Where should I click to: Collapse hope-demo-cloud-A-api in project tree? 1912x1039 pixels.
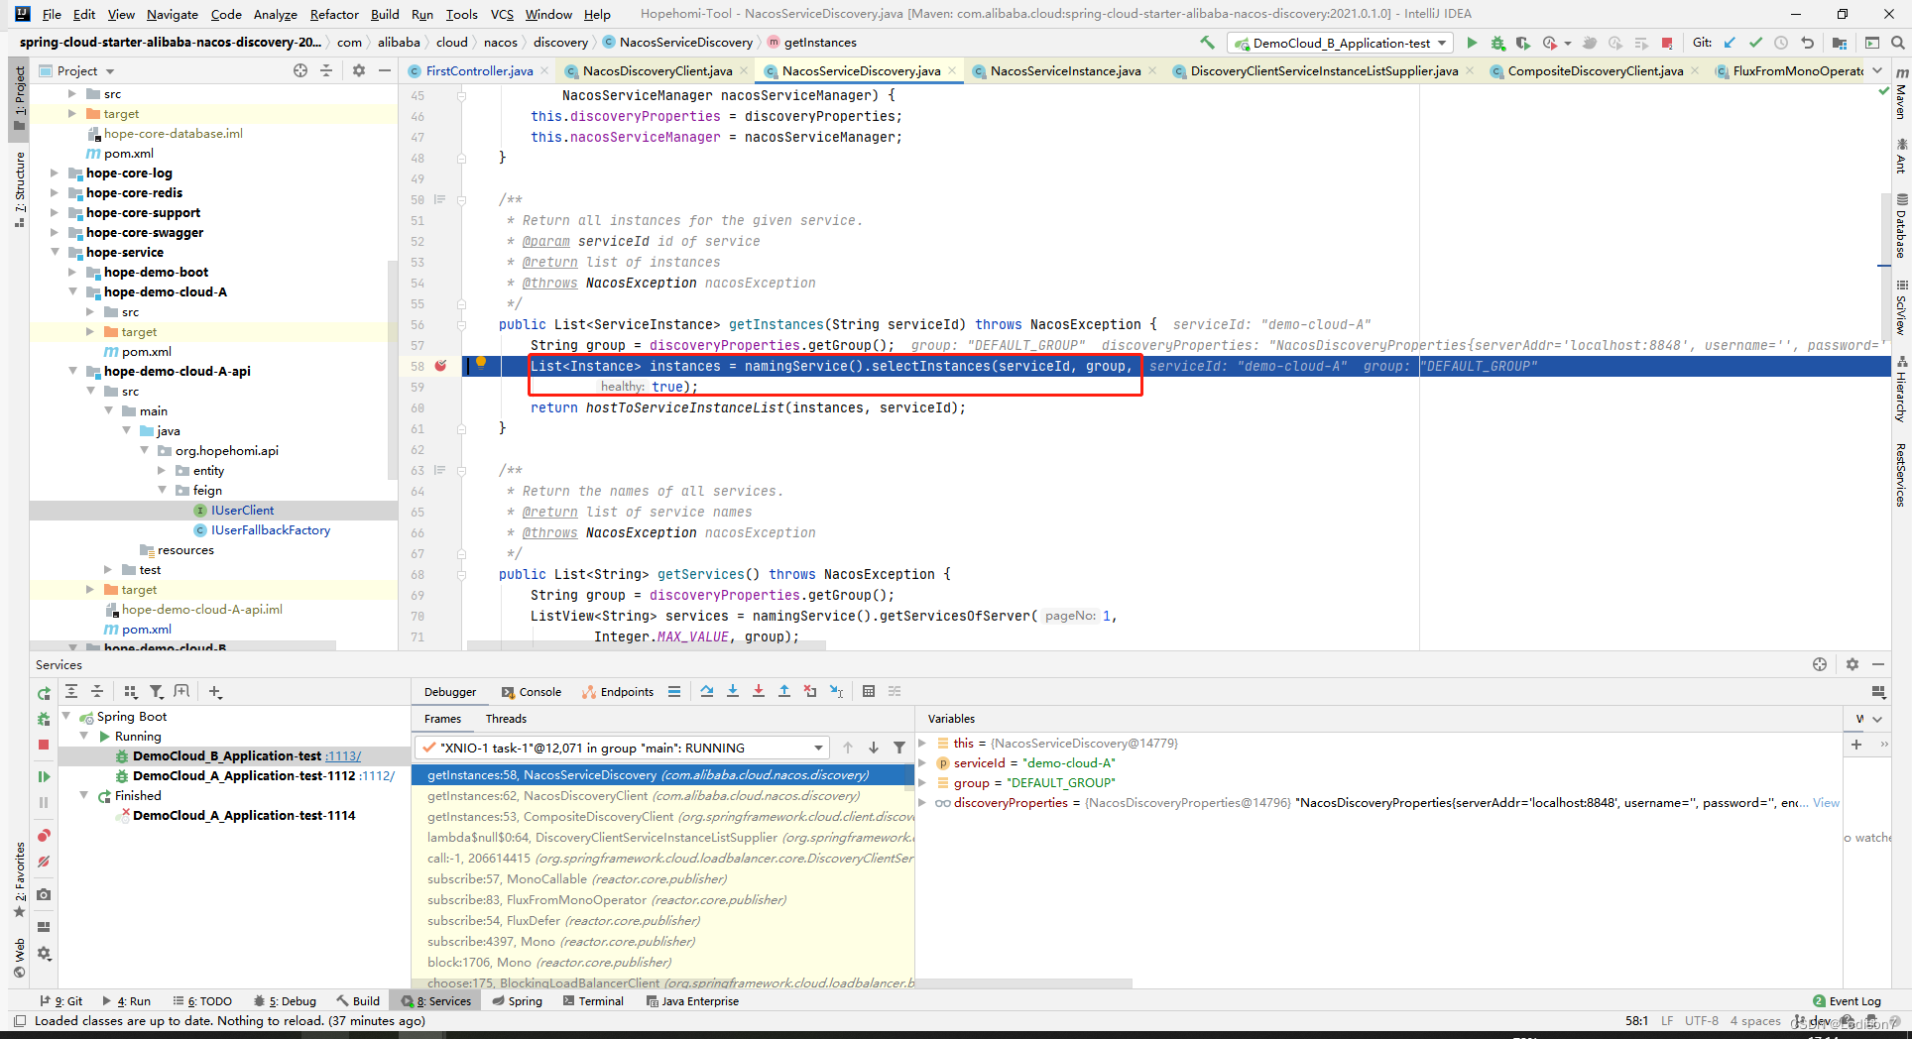pyautogui.click(x=72, y=371)
